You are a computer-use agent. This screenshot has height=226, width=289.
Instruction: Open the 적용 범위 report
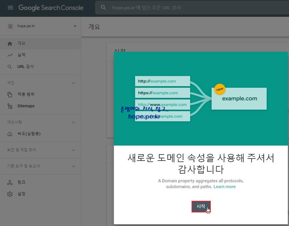tap(40, 94)
